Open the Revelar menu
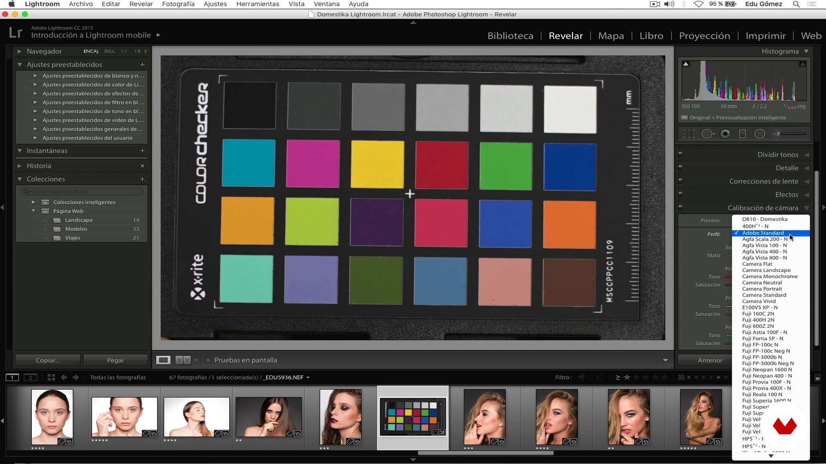The height and width of the screenshot is (464, 826). point(141,4)
